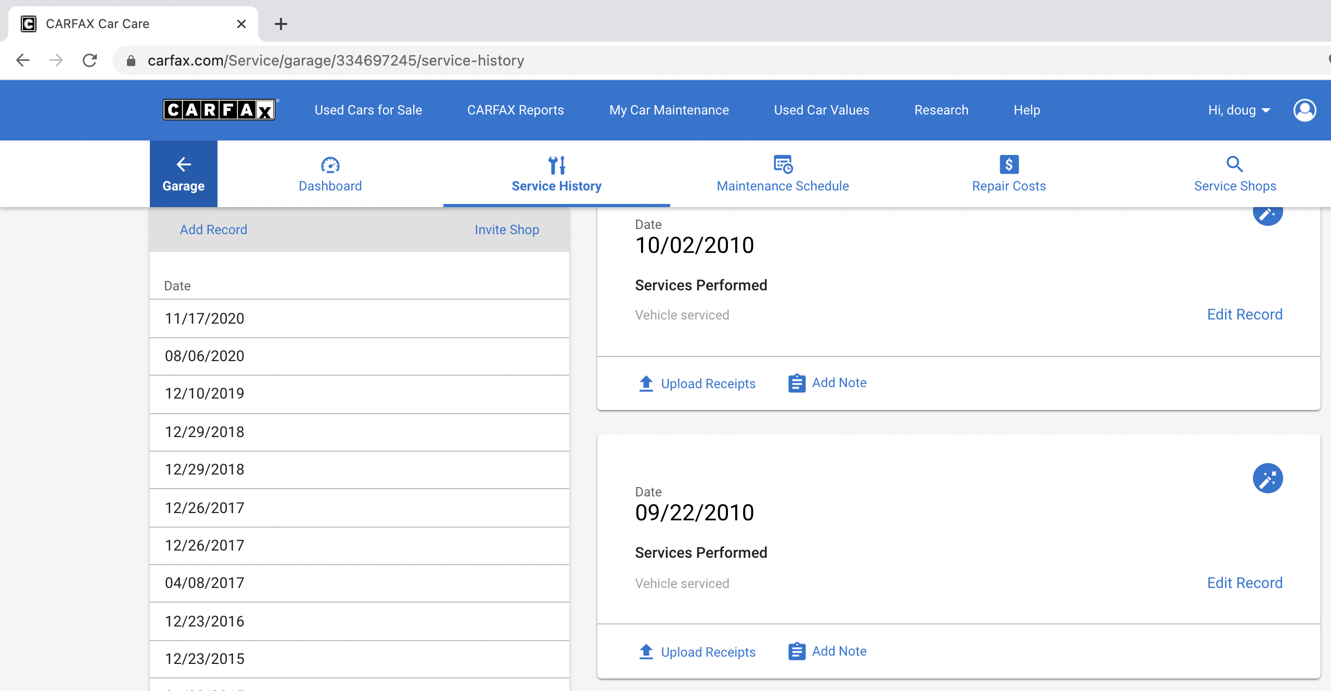Click the Maintenance Schedule calendar icon
Screen dimensions: 1331x691
(783, 164)
